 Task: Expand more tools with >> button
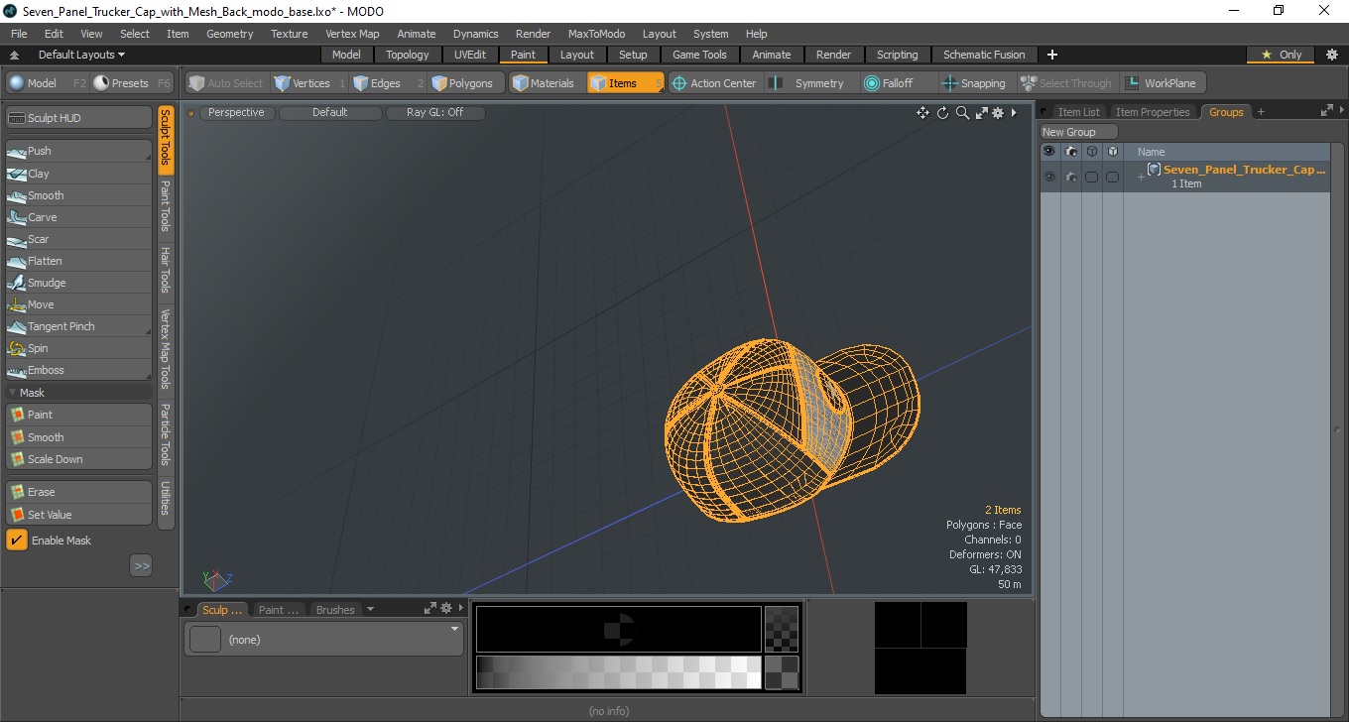(141, 566)
